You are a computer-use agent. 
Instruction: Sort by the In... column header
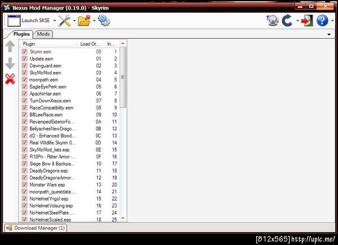(111, 44)
